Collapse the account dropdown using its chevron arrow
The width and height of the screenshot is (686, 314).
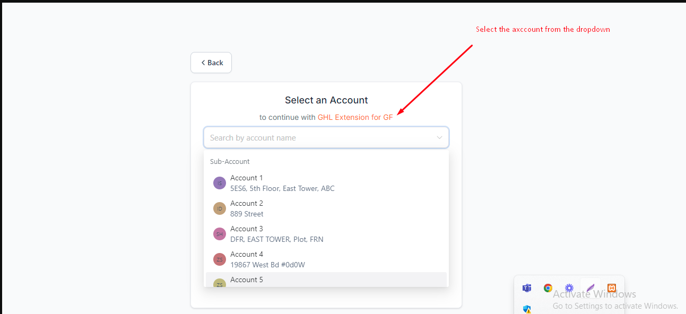point(439,138)
